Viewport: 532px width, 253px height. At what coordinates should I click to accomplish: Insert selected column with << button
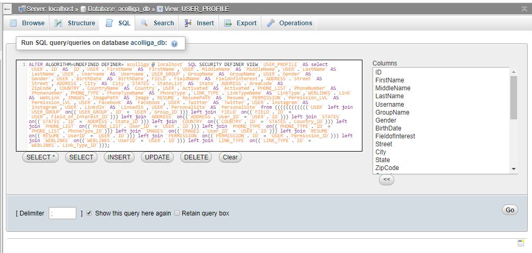(x=386, y=180)
